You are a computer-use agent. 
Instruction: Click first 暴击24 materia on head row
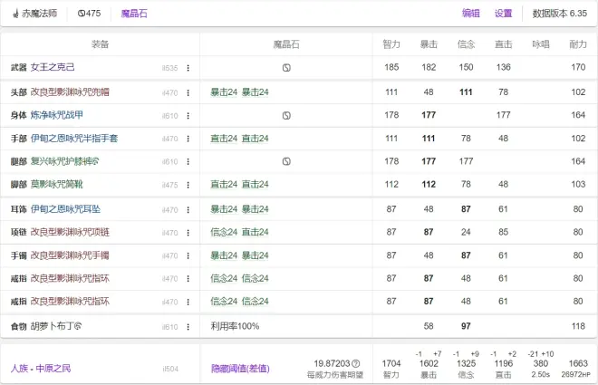pos(224,92)
